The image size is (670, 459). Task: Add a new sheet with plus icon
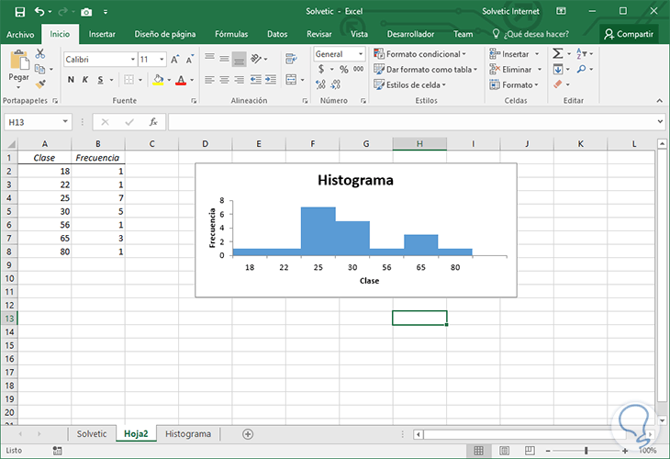(x=247, y=433)
